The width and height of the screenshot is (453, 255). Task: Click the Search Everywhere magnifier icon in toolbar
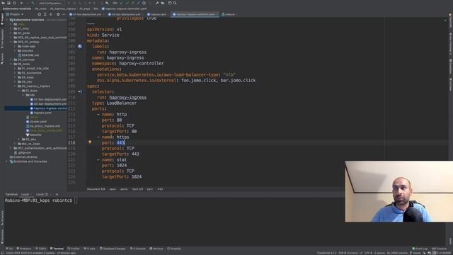(x=175, y=3)
